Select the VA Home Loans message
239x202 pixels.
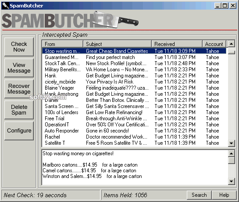(134, 70)
